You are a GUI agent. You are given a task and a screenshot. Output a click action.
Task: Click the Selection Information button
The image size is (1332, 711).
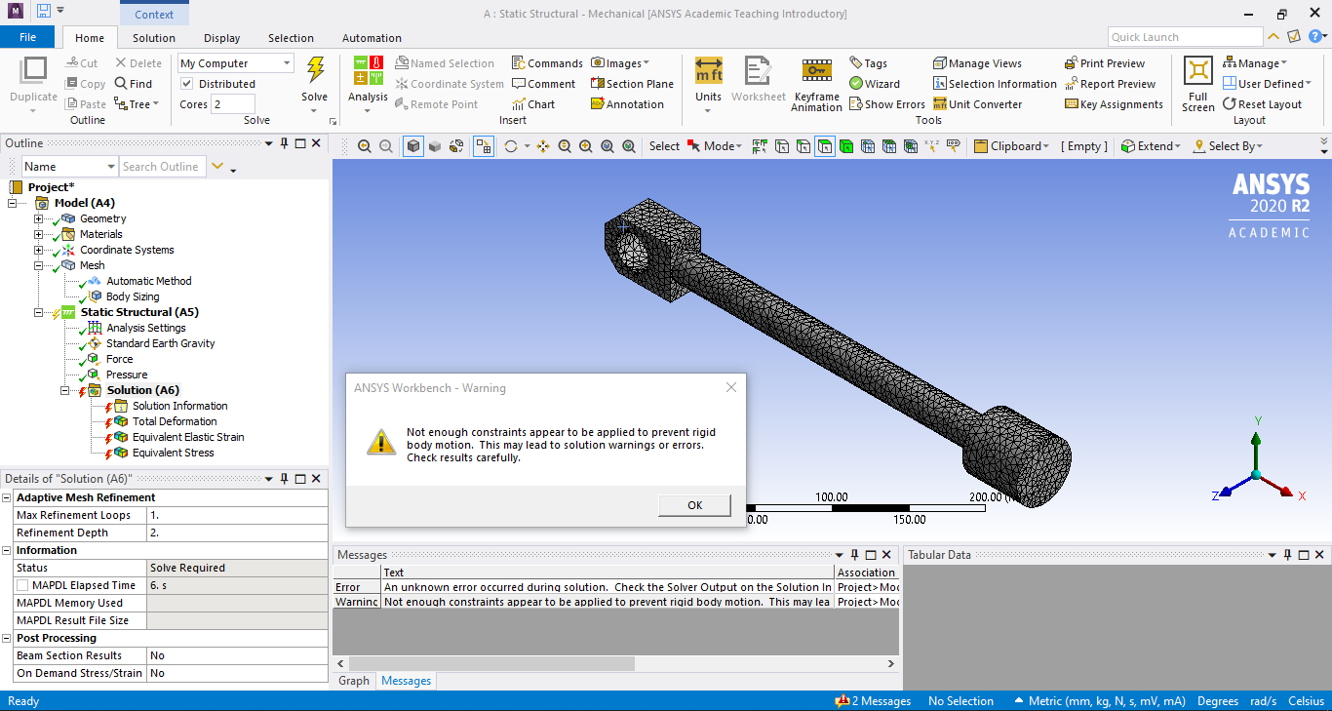(995, 84)
